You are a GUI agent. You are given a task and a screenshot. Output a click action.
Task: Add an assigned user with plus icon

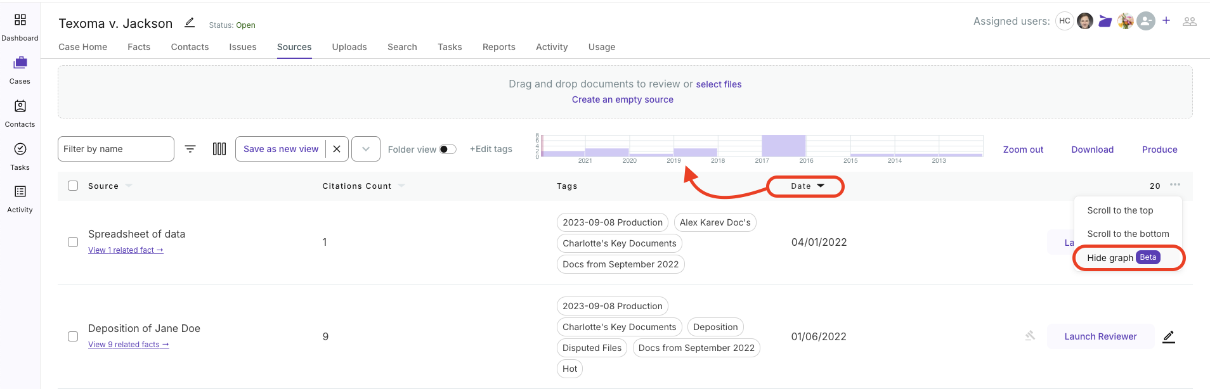(1166, 21)
